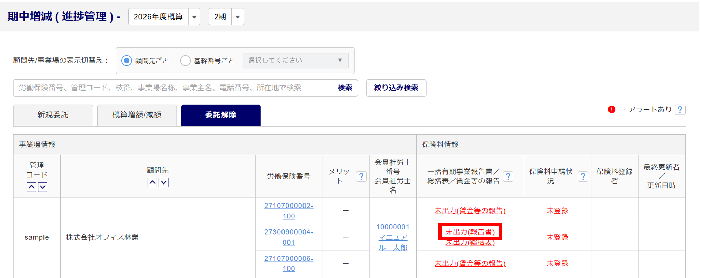Click the red alert indicator icon
This screenshot has height=278, width=701.
[612, 110]
